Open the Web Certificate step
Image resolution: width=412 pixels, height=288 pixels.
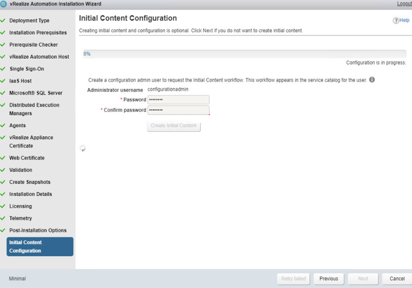27,158
